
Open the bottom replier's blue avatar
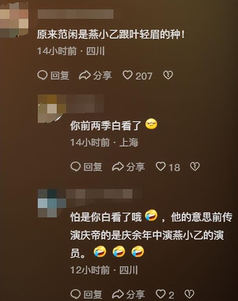click(x=52, y=203)
